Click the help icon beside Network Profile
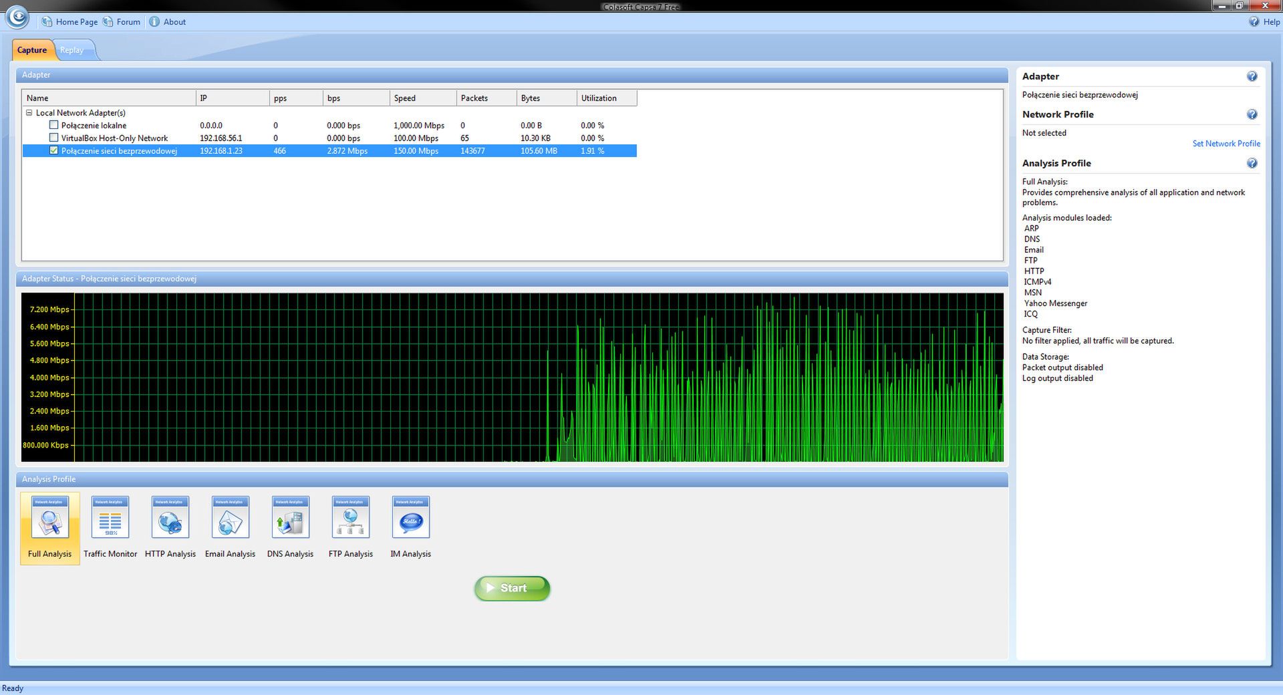 coord(1252,114)
